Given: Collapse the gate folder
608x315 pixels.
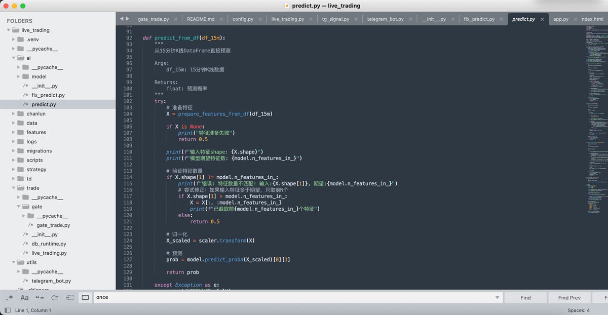Looking at the screenshot, I should coord(19,207).
